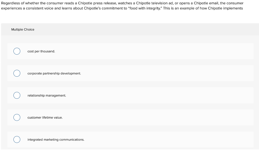The width and height of the screenshot is (259, 151).
Task: Click the answer text "relationship management"
Action: click(47, 95)
